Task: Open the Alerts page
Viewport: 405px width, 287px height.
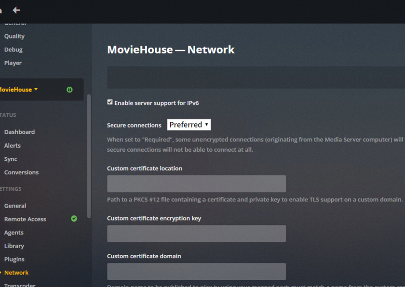Action: [x=13, y=145]
